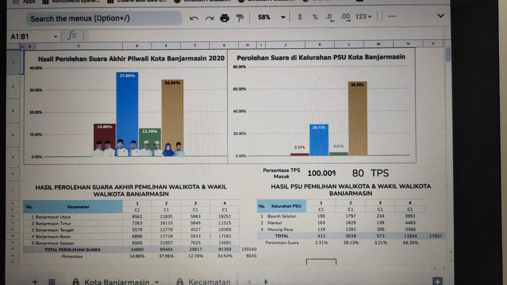Open the 58% zoom dropdown
Screen dimensions: 507x285
271,17
